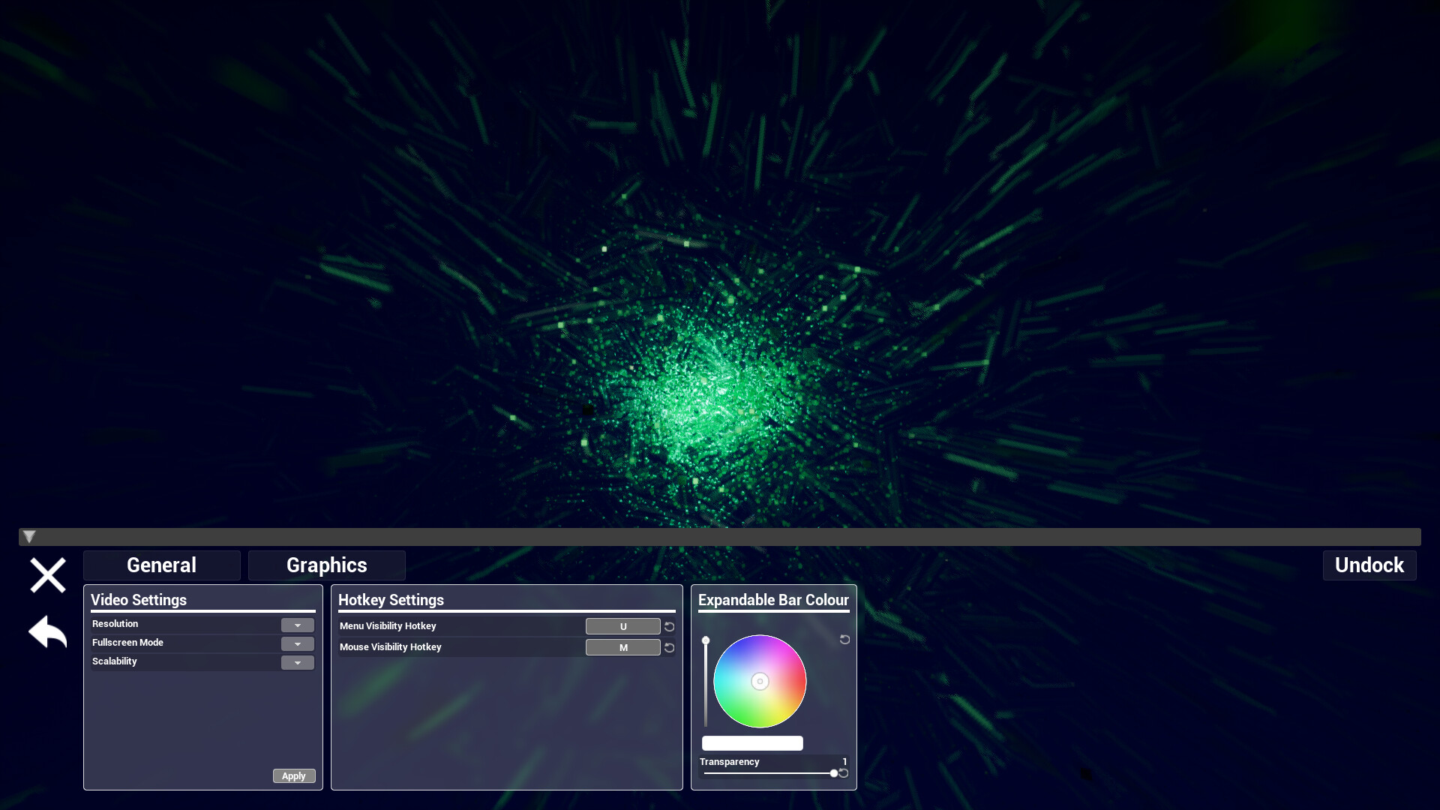1440x810 pixels.
Task: Rebind the M mouse visibility hotkey
Action: click(622, 647)
